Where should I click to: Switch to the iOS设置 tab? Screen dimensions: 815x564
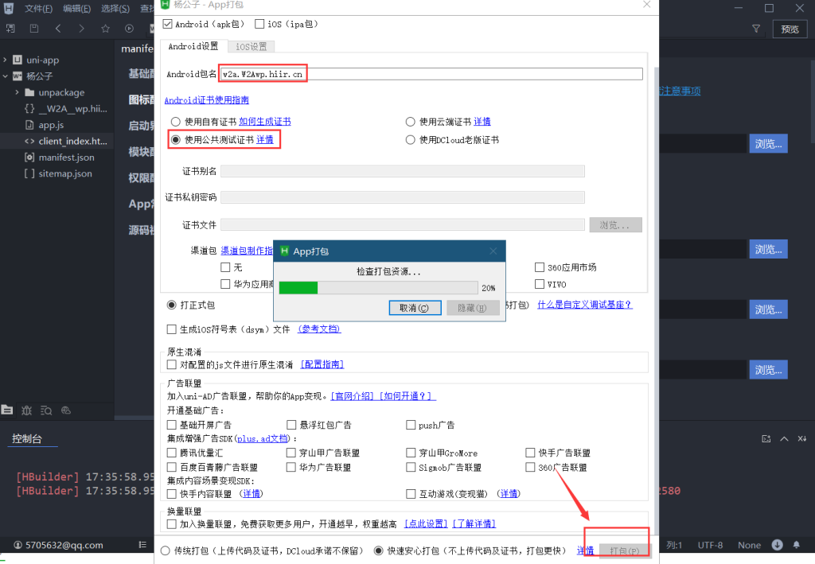251,47
